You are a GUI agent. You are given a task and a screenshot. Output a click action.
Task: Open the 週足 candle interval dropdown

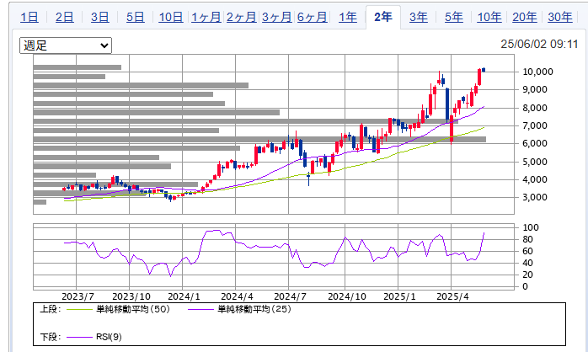tap(66, 45)
